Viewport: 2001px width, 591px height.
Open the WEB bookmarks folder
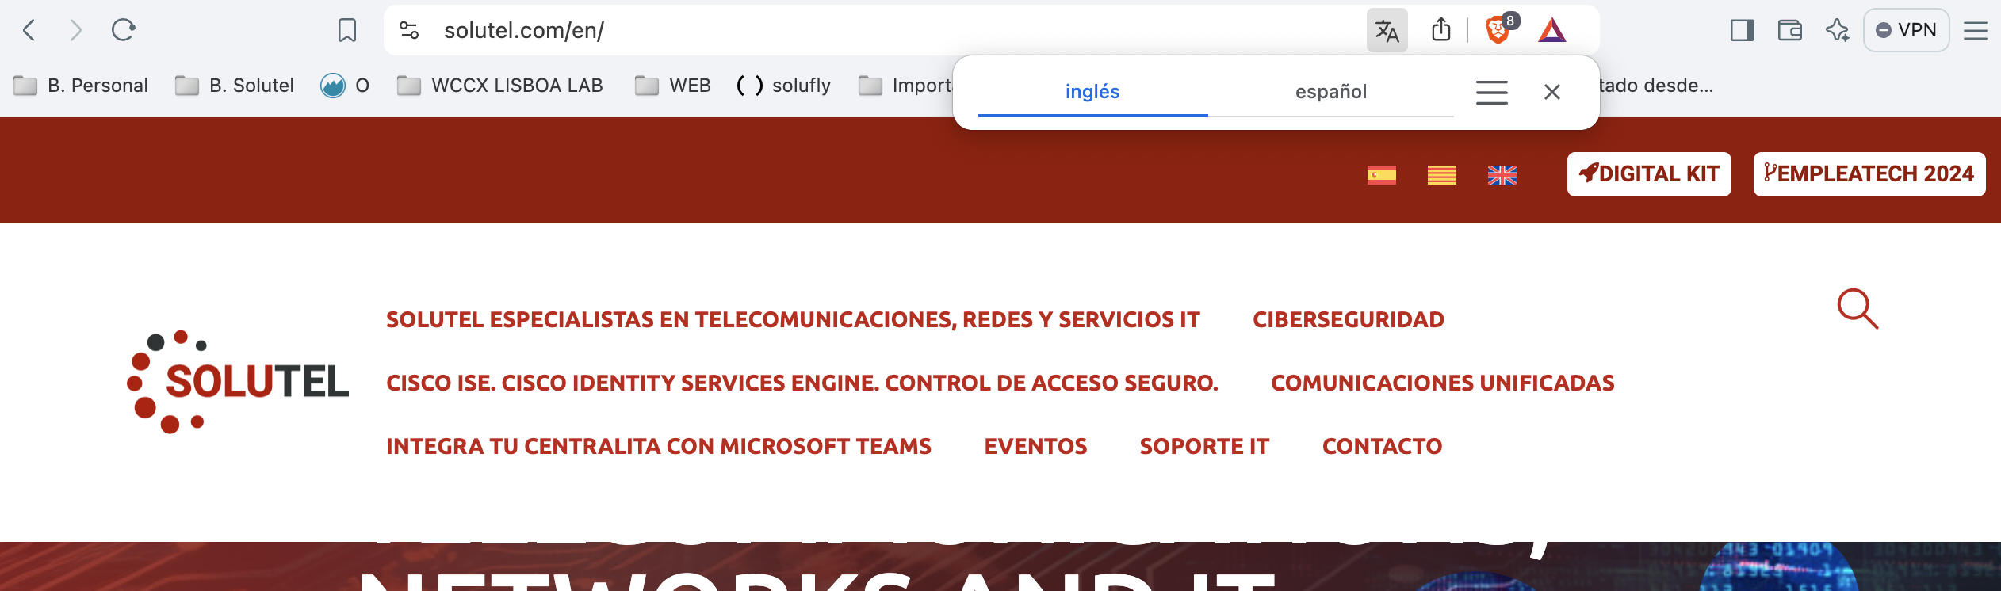coord(673,86)
